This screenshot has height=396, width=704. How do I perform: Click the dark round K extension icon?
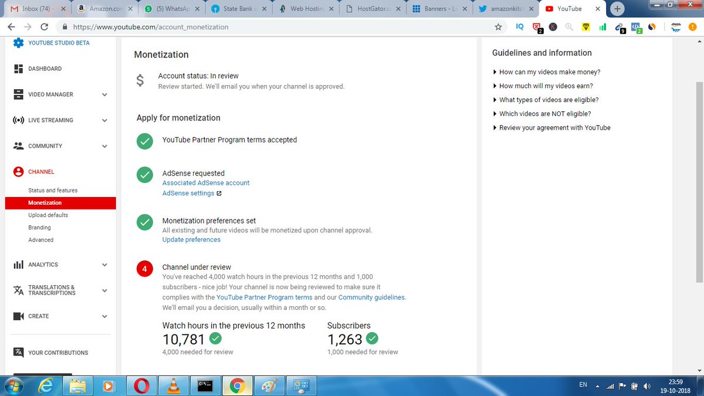[553, 27]
